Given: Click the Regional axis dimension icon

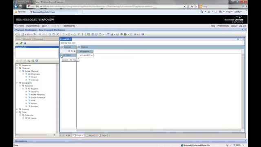Looking at the screenshot, I should [x=79, y=47].
